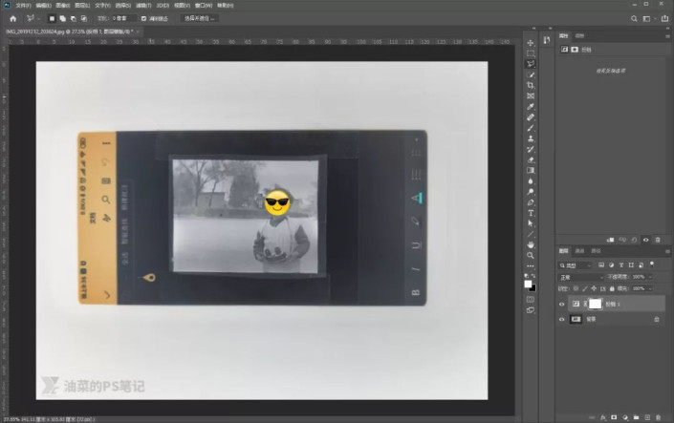Create a new group folder icon
This screenshot has height=423, width=674.
[x=636, y=417]
